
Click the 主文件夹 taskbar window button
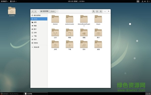[36, 94]
